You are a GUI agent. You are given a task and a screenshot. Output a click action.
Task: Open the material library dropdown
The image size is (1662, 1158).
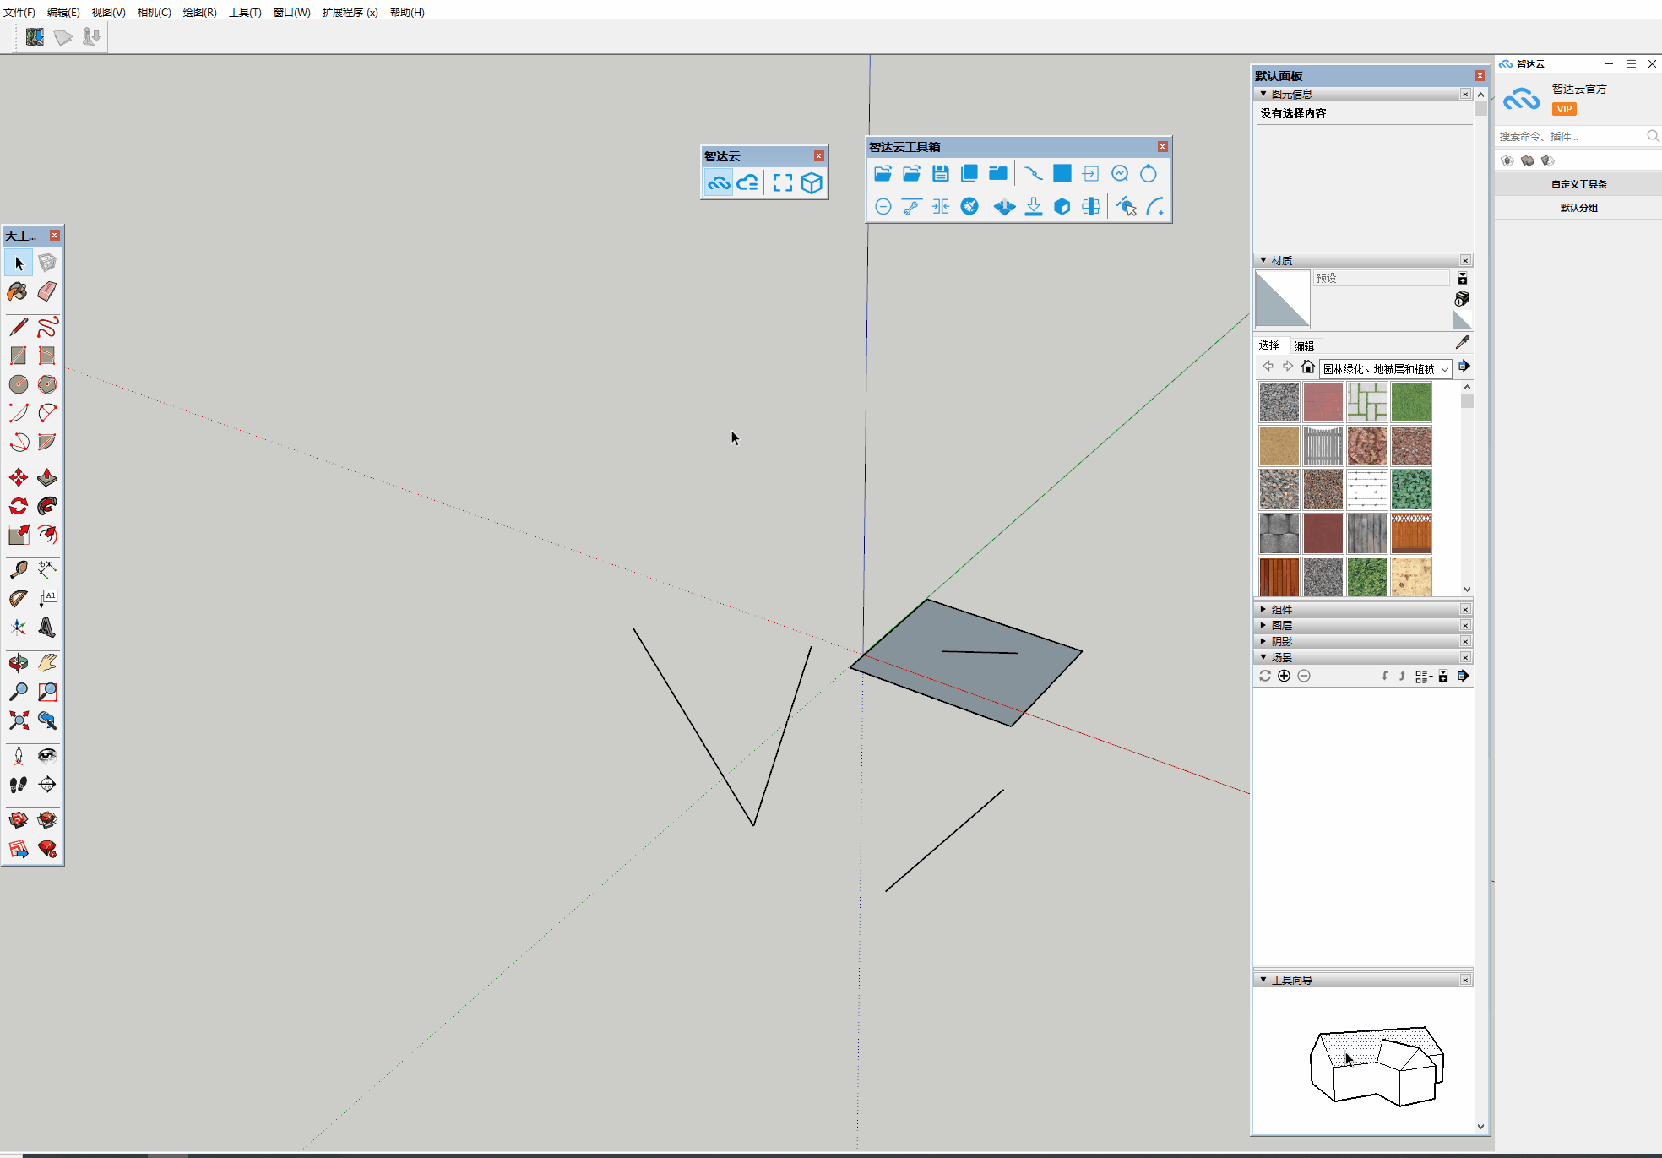tap(1445, 369)
